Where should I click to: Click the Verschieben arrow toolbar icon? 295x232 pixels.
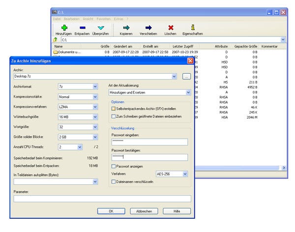coord(148,28)
